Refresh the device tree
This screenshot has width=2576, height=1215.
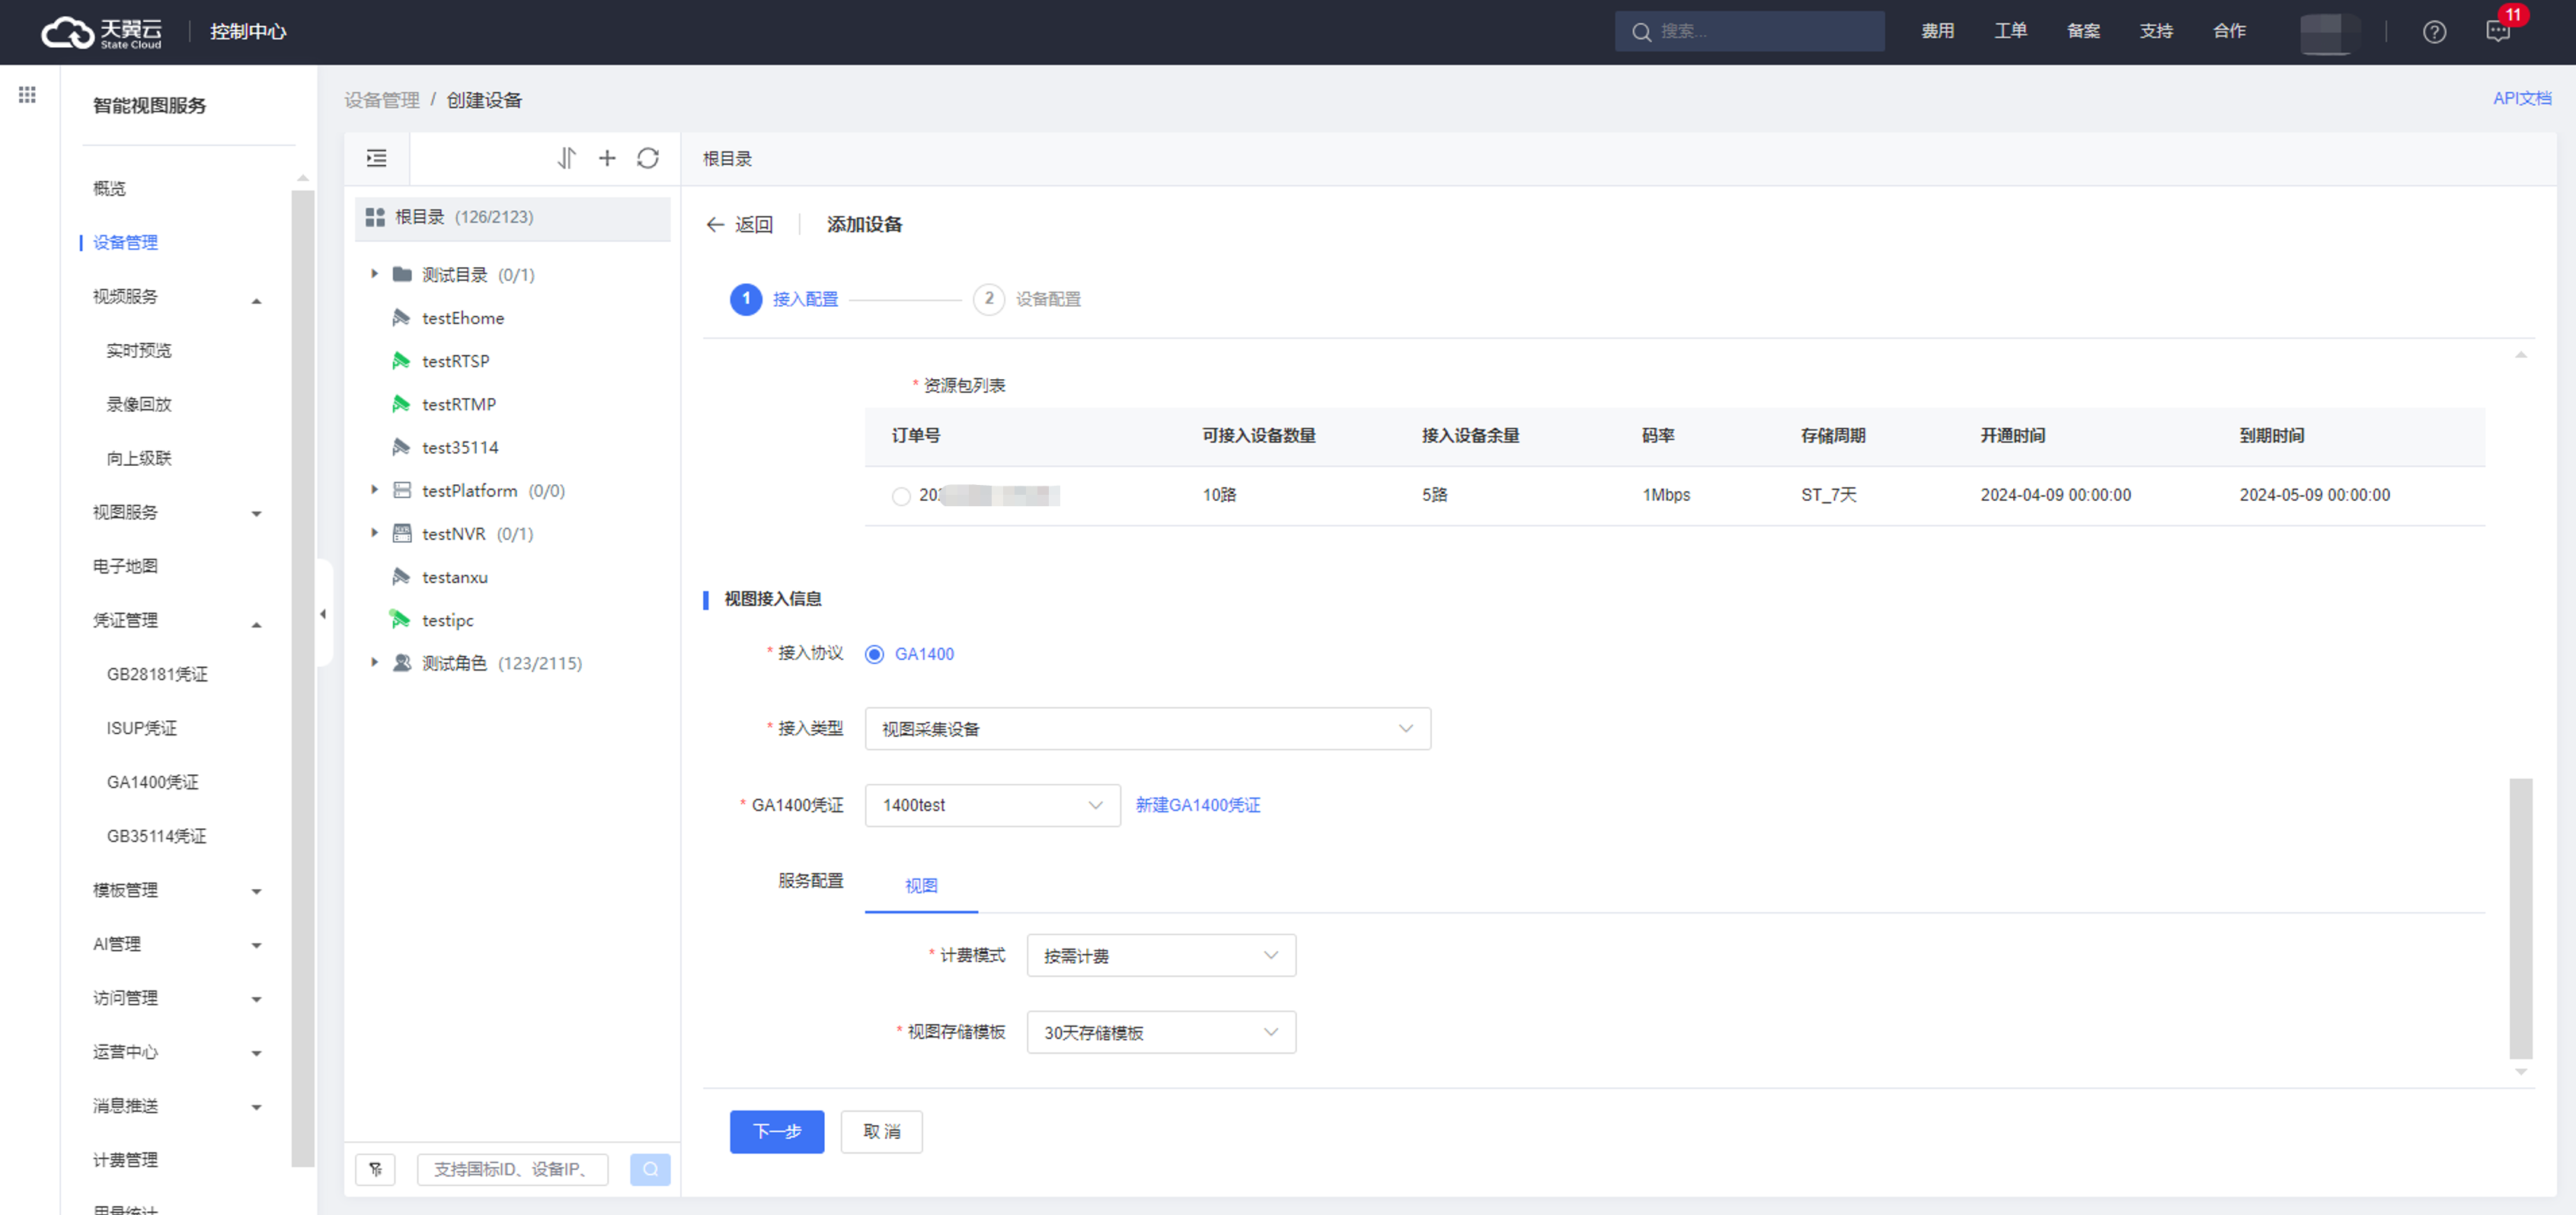(x=648, y=158)
